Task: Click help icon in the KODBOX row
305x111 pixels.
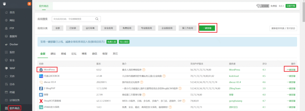Action: 164,76
